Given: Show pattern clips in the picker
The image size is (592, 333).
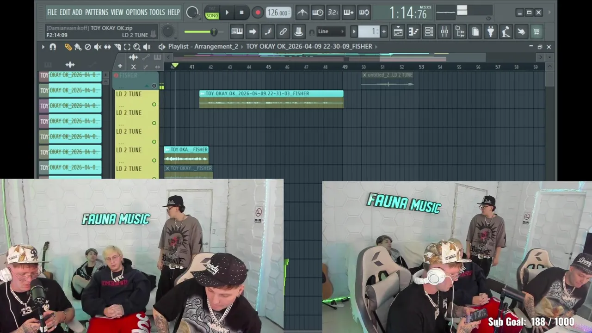Looking at the screenshot, I should tap(48, 65).
